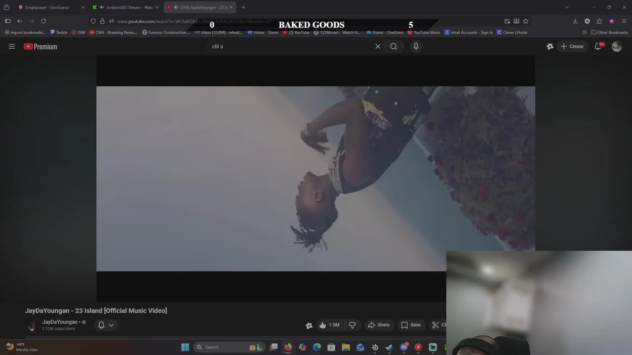Dislike the video with thumbs down

pos(352,325)
